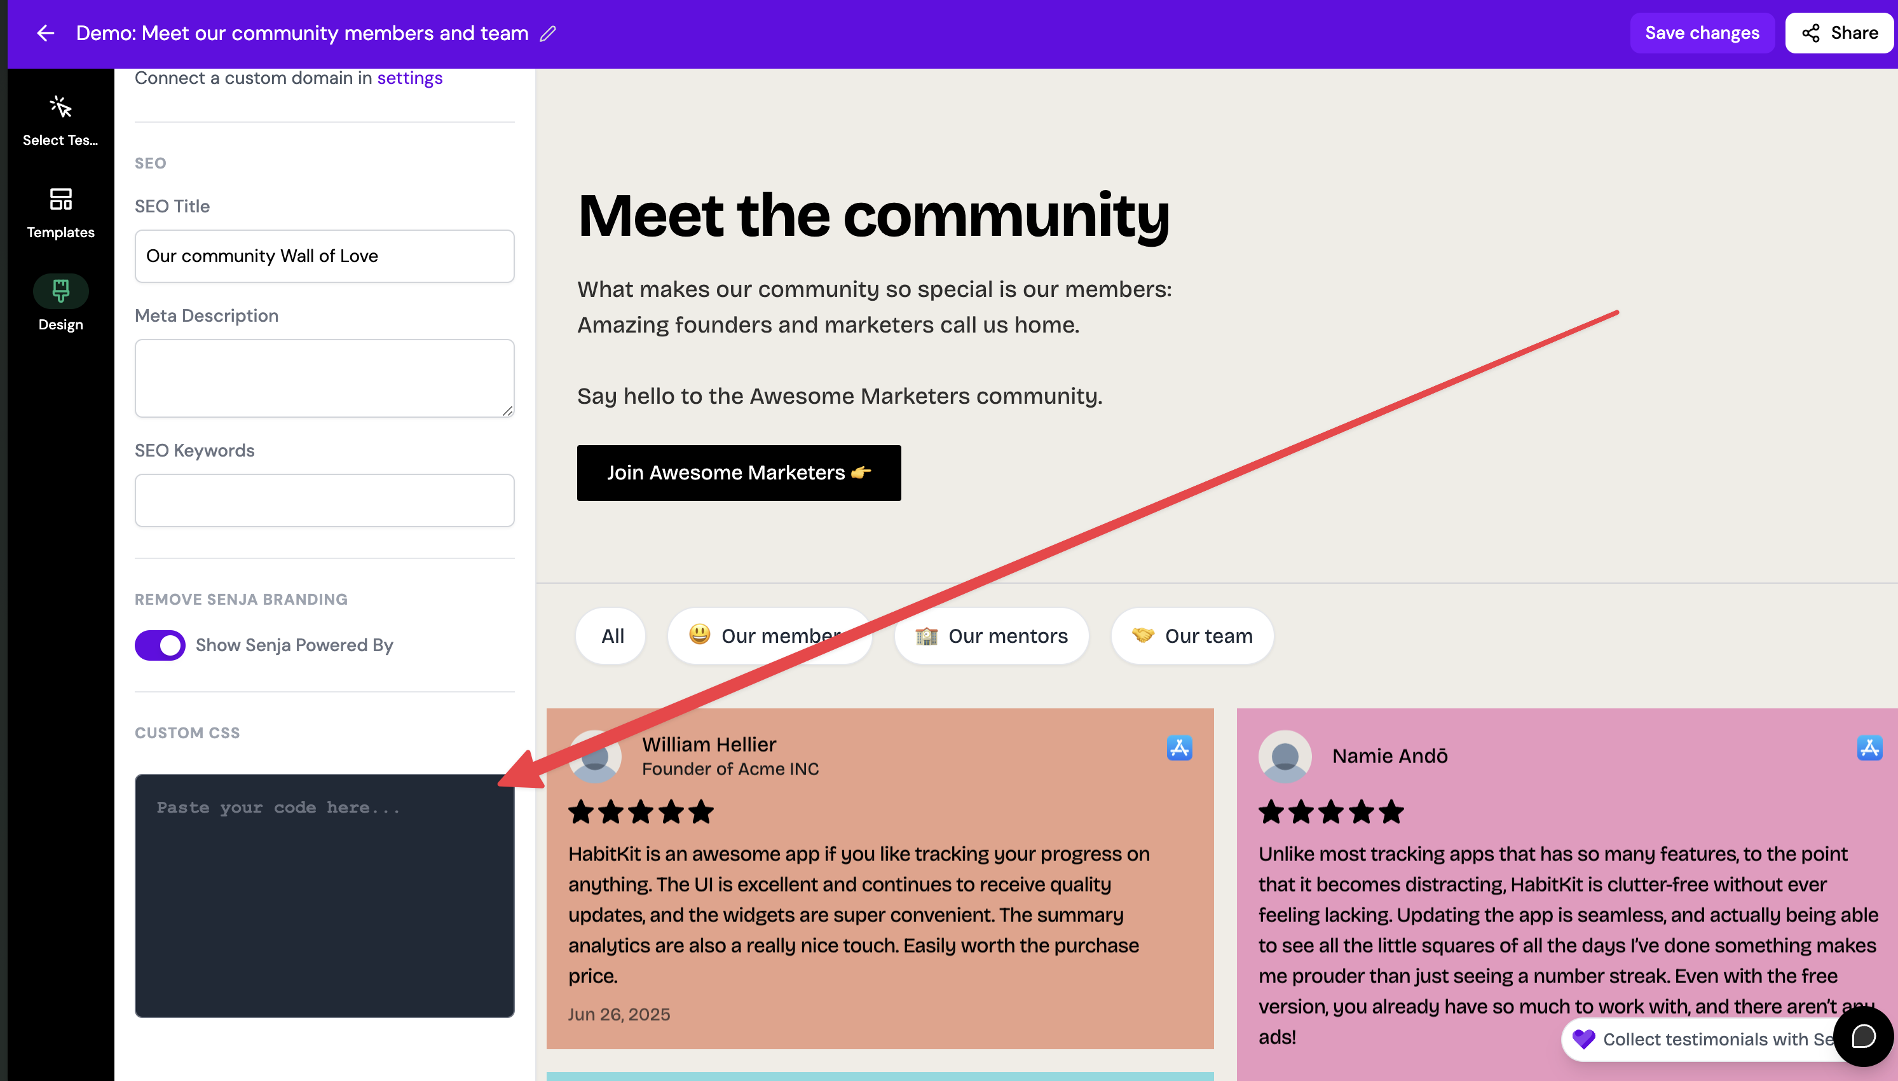This screenshot has width=1898, height=1081.
Task: Click the Jun 26, 2025 date text
Action: tap(619, 1014)
